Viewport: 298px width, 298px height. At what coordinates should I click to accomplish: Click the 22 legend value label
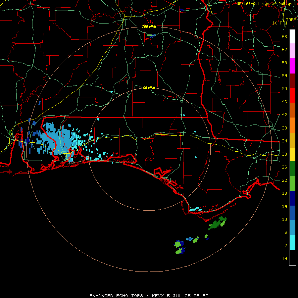[x=284, y=180]
